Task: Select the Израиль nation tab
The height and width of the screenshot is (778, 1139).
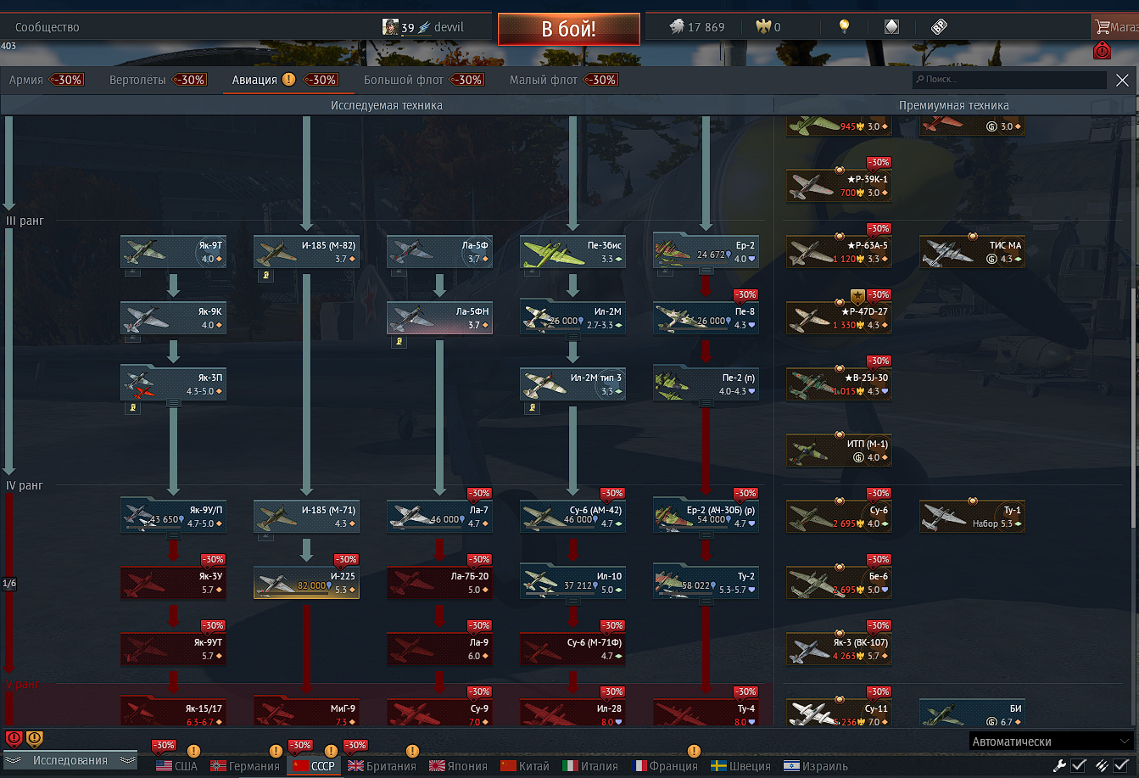Action: (x=815, y=766)
